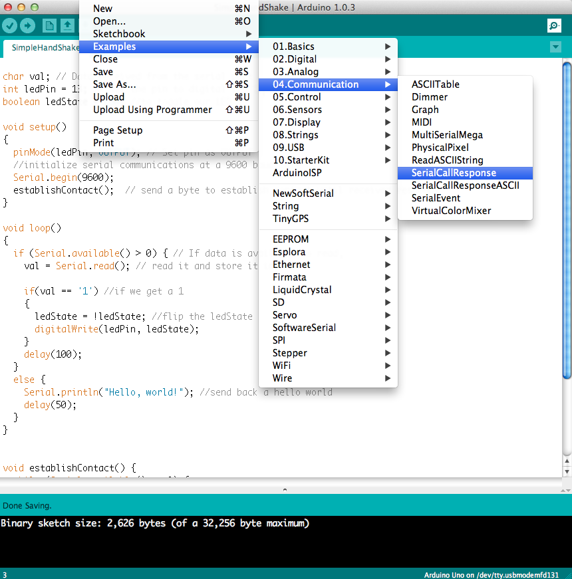Click the console pane divider handle

click(x=285, y=490)
